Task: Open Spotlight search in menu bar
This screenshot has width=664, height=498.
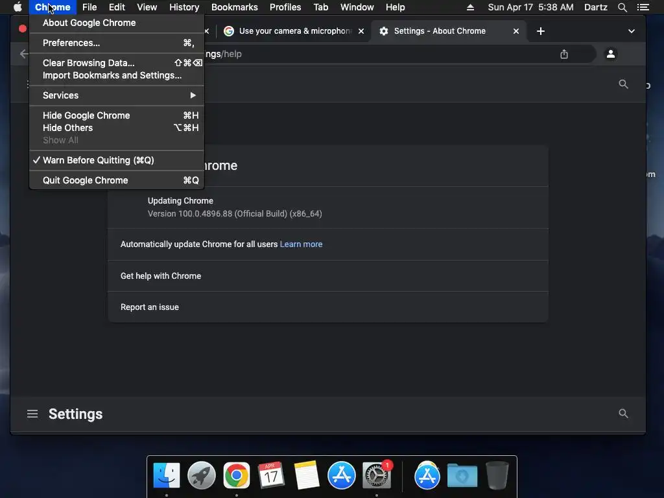Action: coord(622,7)
